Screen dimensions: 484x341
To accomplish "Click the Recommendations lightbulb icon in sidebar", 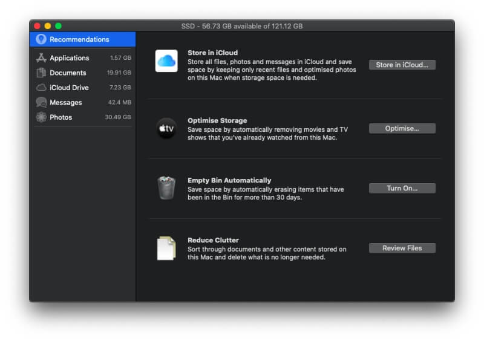I will (41, 39).
